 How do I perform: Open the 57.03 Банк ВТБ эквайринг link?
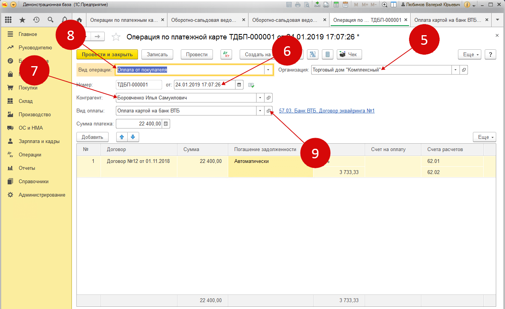click(327, 111)
